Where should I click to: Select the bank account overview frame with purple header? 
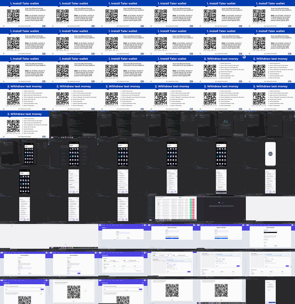click(123, 263)
